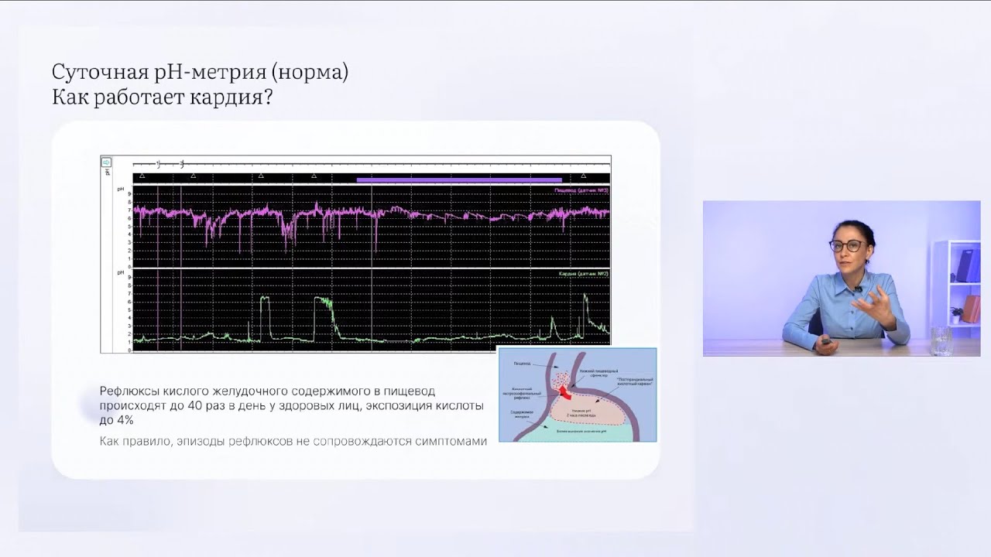
Task: Click the 'Кардия (датчик №2)' channel label
Action: click(582, 274)
